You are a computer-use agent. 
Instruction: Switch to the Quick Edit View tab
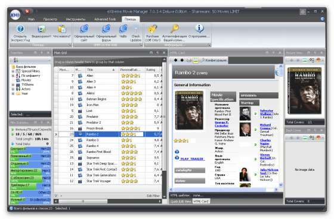tap(180, 201)
